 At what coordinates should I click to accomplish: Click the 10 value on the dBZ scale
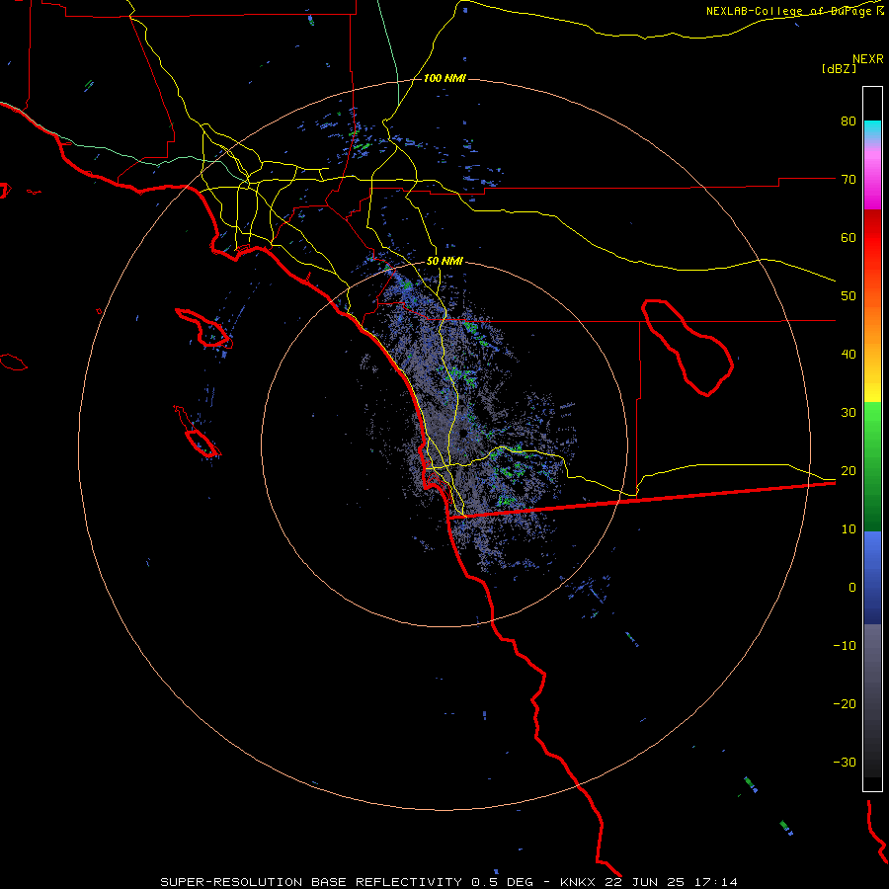click(849, 529)
